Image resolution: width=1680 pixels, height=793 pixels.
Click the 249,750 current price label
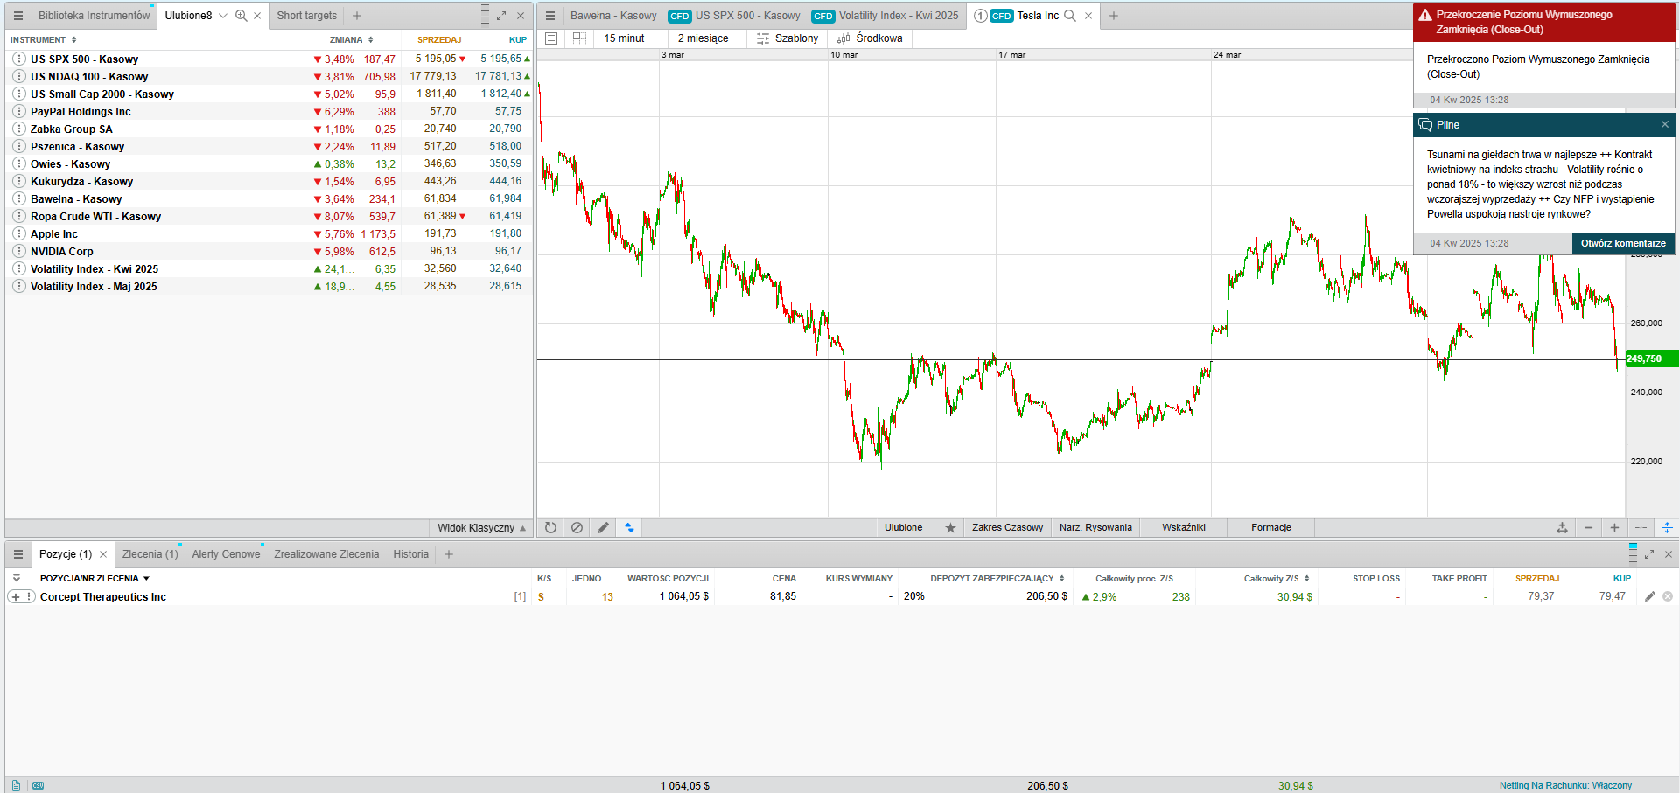1650,358
